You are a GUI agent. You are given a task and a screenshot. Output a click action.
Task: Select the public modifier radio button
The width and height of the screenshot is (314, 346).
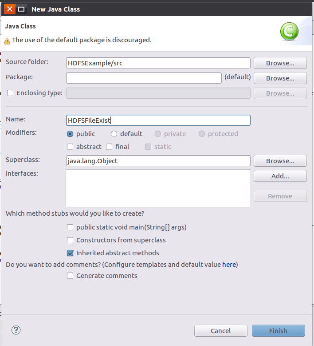point(70,134)
